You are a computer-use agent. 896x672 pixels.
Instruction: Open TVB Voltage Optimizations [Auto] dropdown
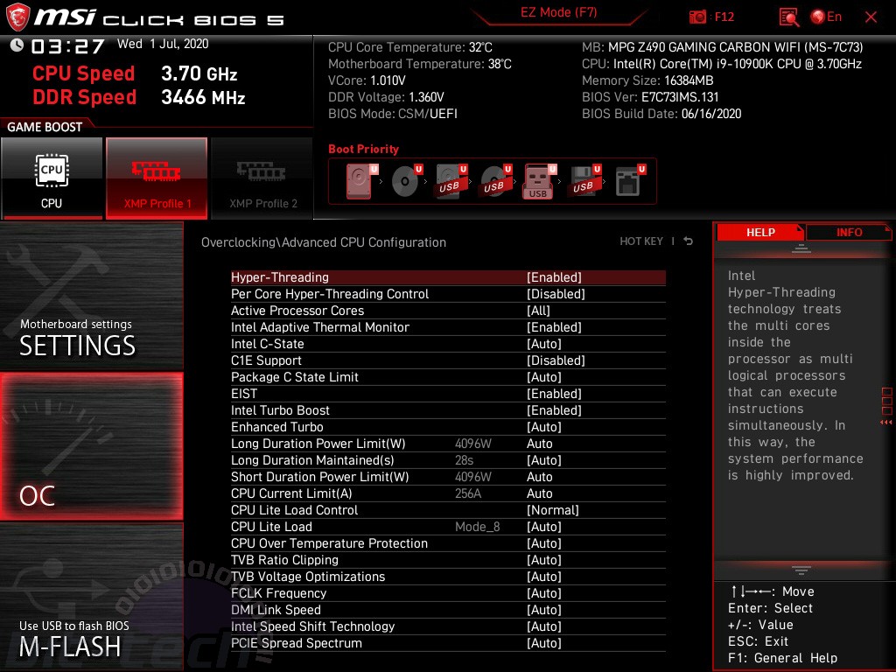click(544, 576)
